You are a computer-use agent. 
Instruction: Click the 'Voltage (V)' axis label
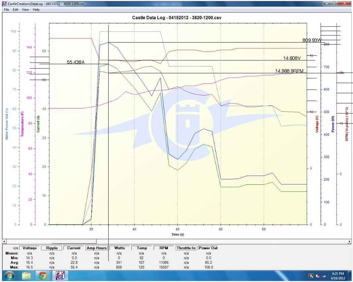317,124
